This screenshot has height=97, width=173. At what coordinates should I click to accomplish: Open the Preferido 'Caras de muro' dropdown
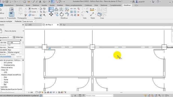click(x=29, y=22)
